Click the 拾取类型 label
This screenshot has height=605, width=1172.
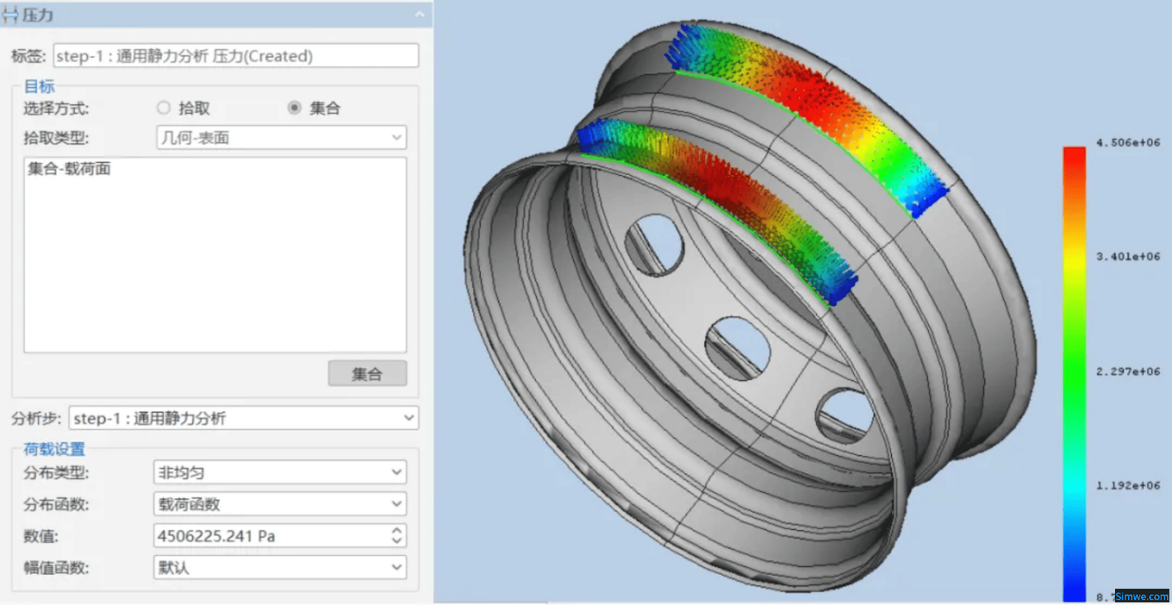click(56, 138)
